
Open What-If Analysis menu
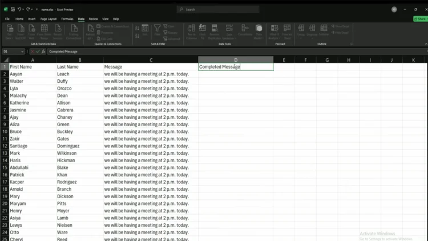(x=274, y=32)
